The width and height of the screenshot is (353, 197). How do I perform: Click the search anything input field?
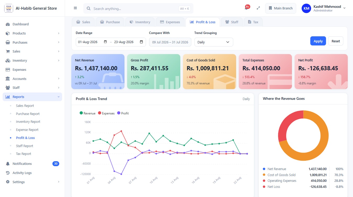coord(138,9)
